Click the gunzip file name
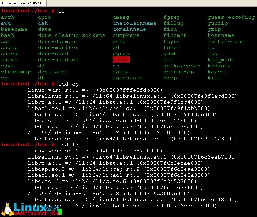The height and width of the screenshot is (217, 257). coord(217,23)
